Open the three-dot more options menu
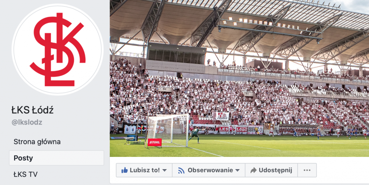 (307, 170)
